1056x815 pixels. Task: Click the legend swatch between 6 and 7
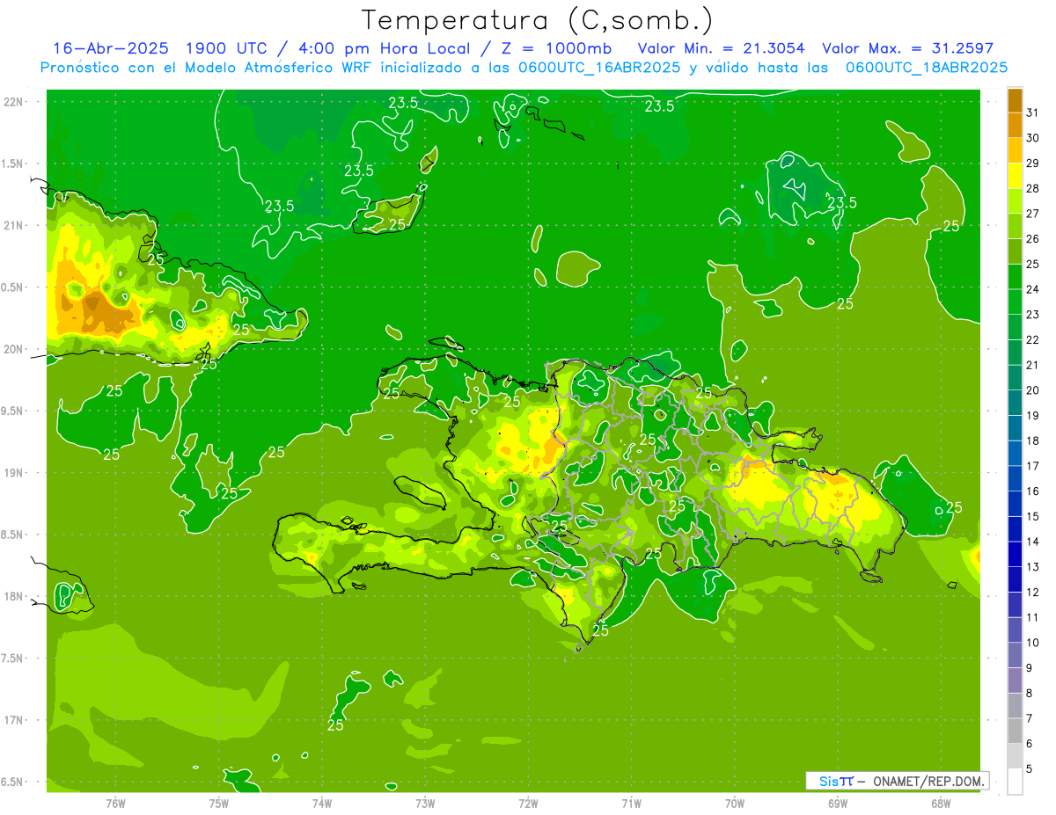1015,731
